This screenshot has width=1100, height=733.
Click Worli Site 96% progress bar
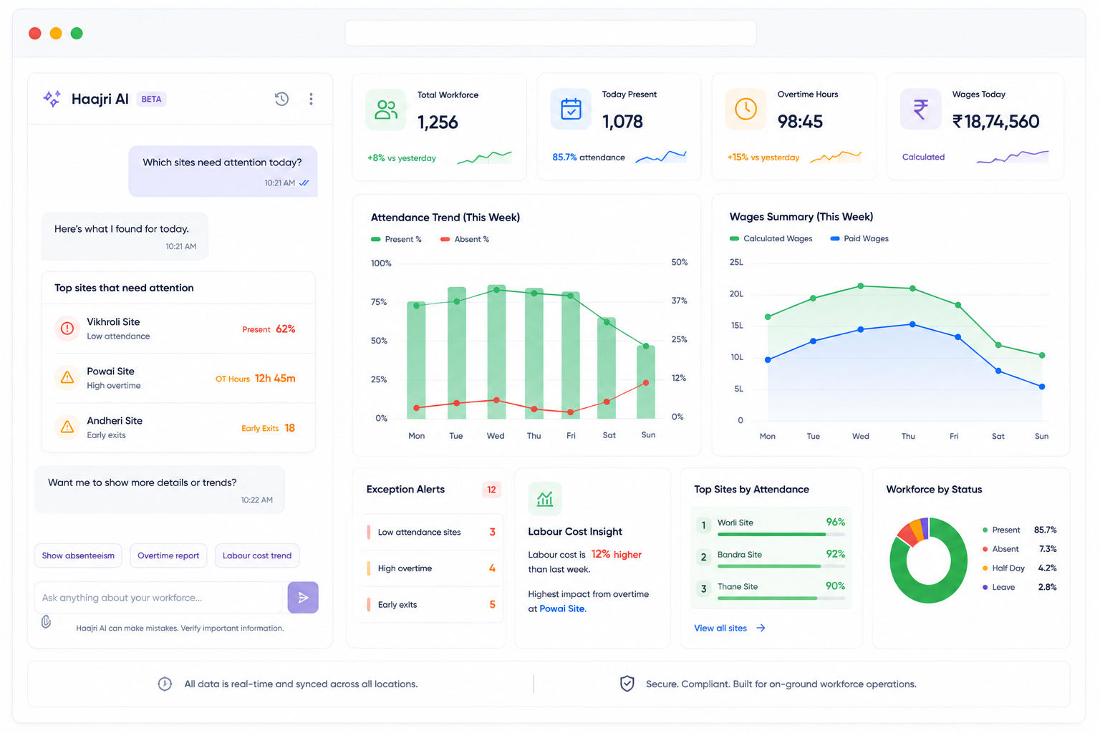[781, 534]
